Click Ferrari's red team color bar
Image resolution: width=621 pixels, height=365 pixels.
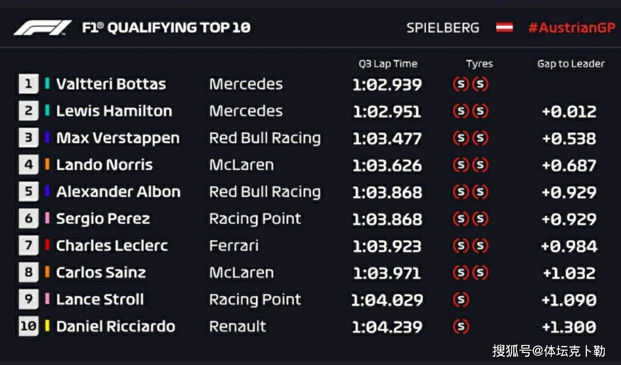click(47, 246)
